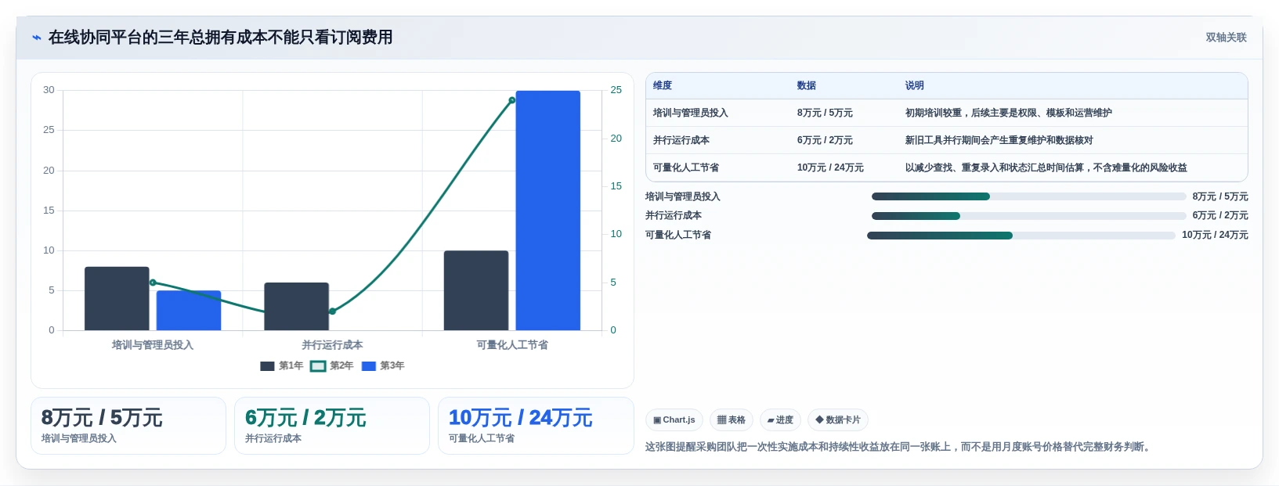Click the 可量化人工节省 x-axis label under the chart
This screenshot has height=486, width=1279.
(x=512, y=345)
